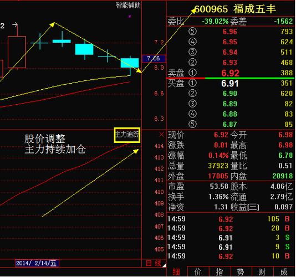The image size is (296, 277).
Task: Click the 委比 value -39.02%
Action: [x=215, y=21]
